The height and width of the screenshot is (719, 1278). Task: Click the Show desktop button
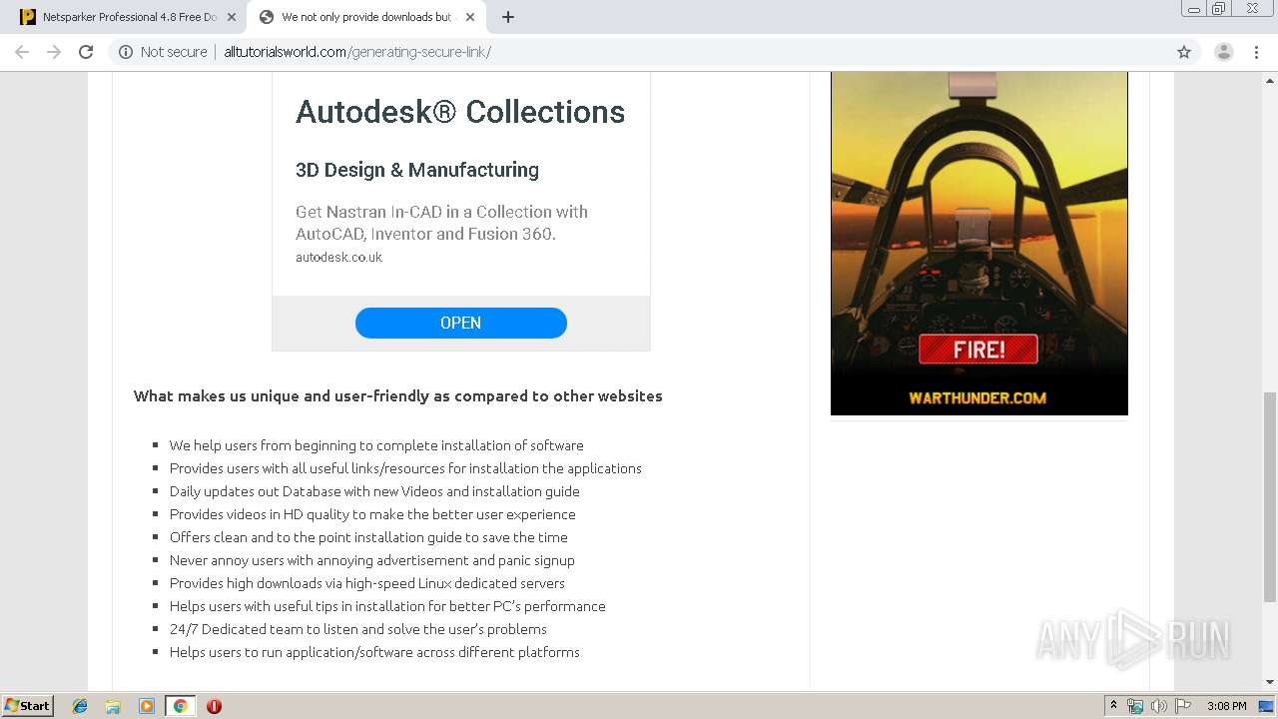point(1268,706)
